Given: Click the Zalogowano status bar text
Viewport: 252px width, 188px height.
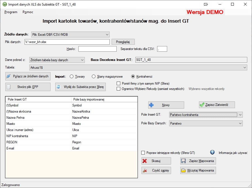Looking at the screenshot, I should click(x=11, y=185).
